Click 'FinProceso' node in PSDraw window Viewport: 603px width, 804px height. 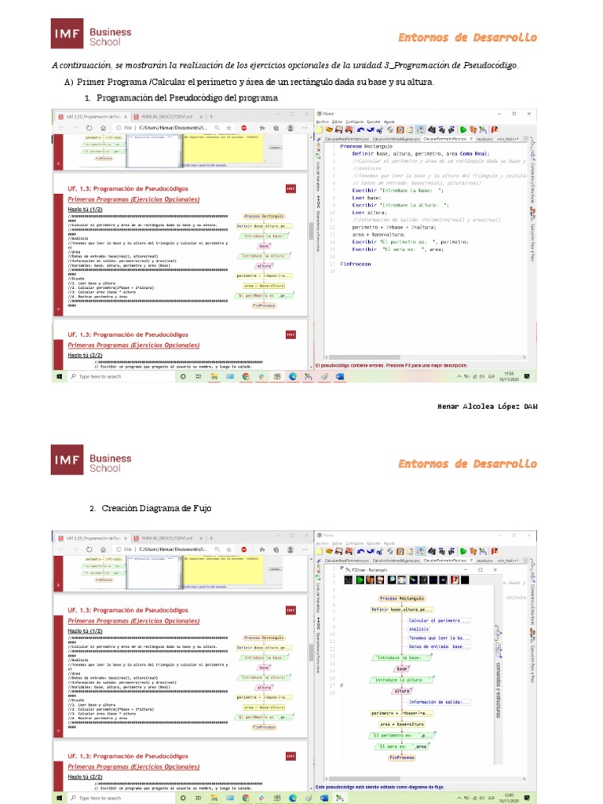coord(401,758)
